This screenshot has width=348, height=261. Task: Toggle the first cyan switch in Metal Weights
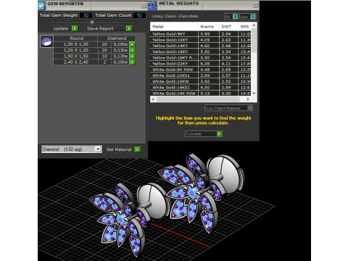[x=235, y=17]
